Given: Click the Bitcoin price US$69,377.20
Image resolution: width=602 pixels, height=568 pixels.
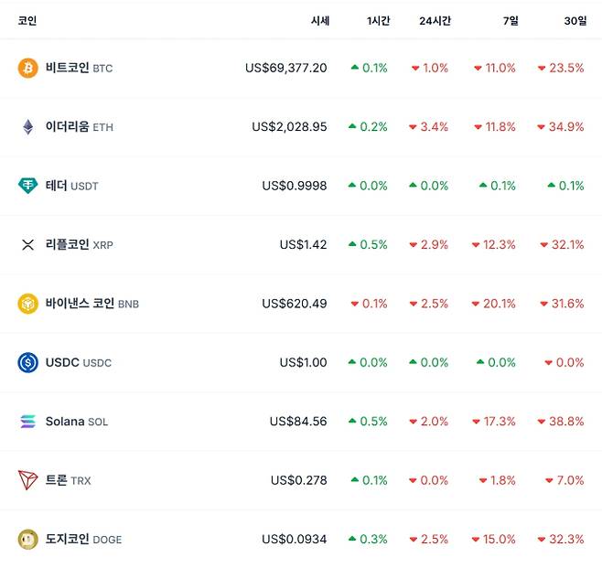Looking at the screenshot, I should [x=285, y=68].
